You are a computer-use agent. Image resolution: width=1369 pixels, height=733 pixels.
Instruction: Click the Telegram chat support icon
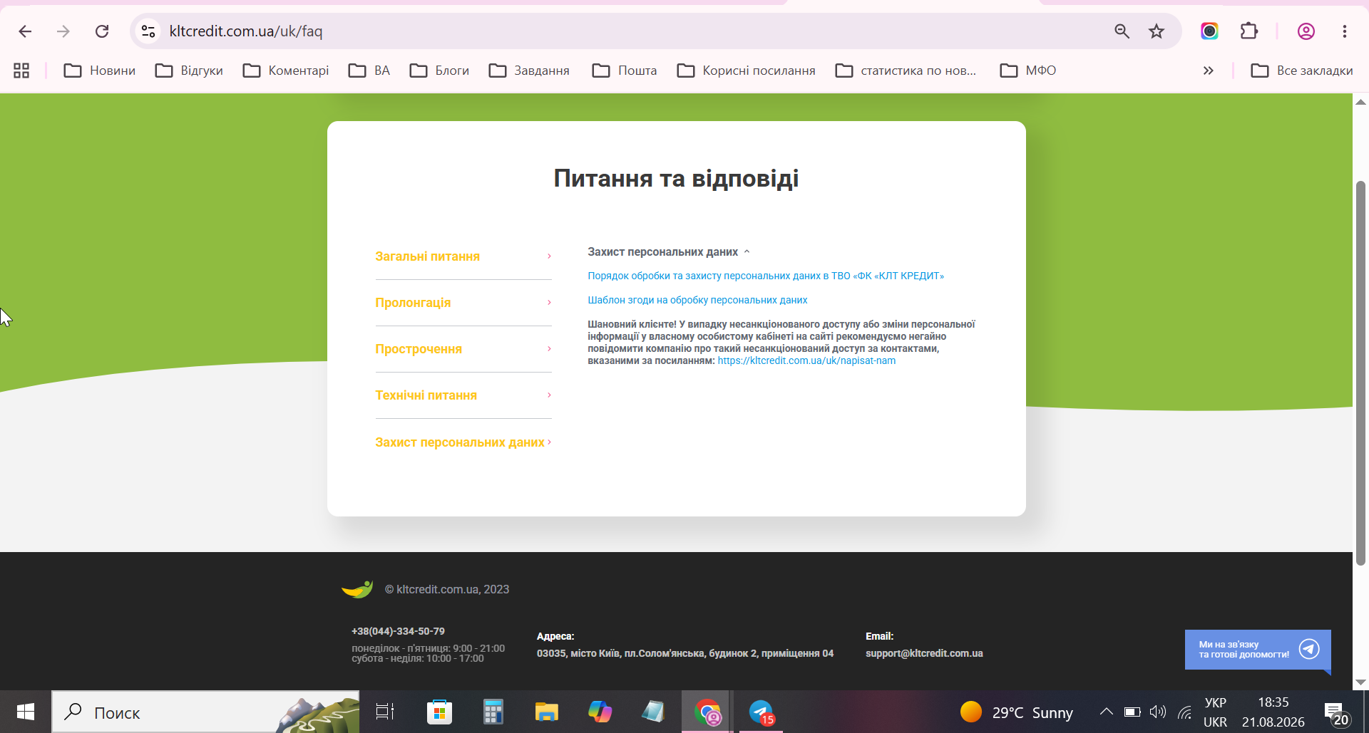click(1309, 649)
